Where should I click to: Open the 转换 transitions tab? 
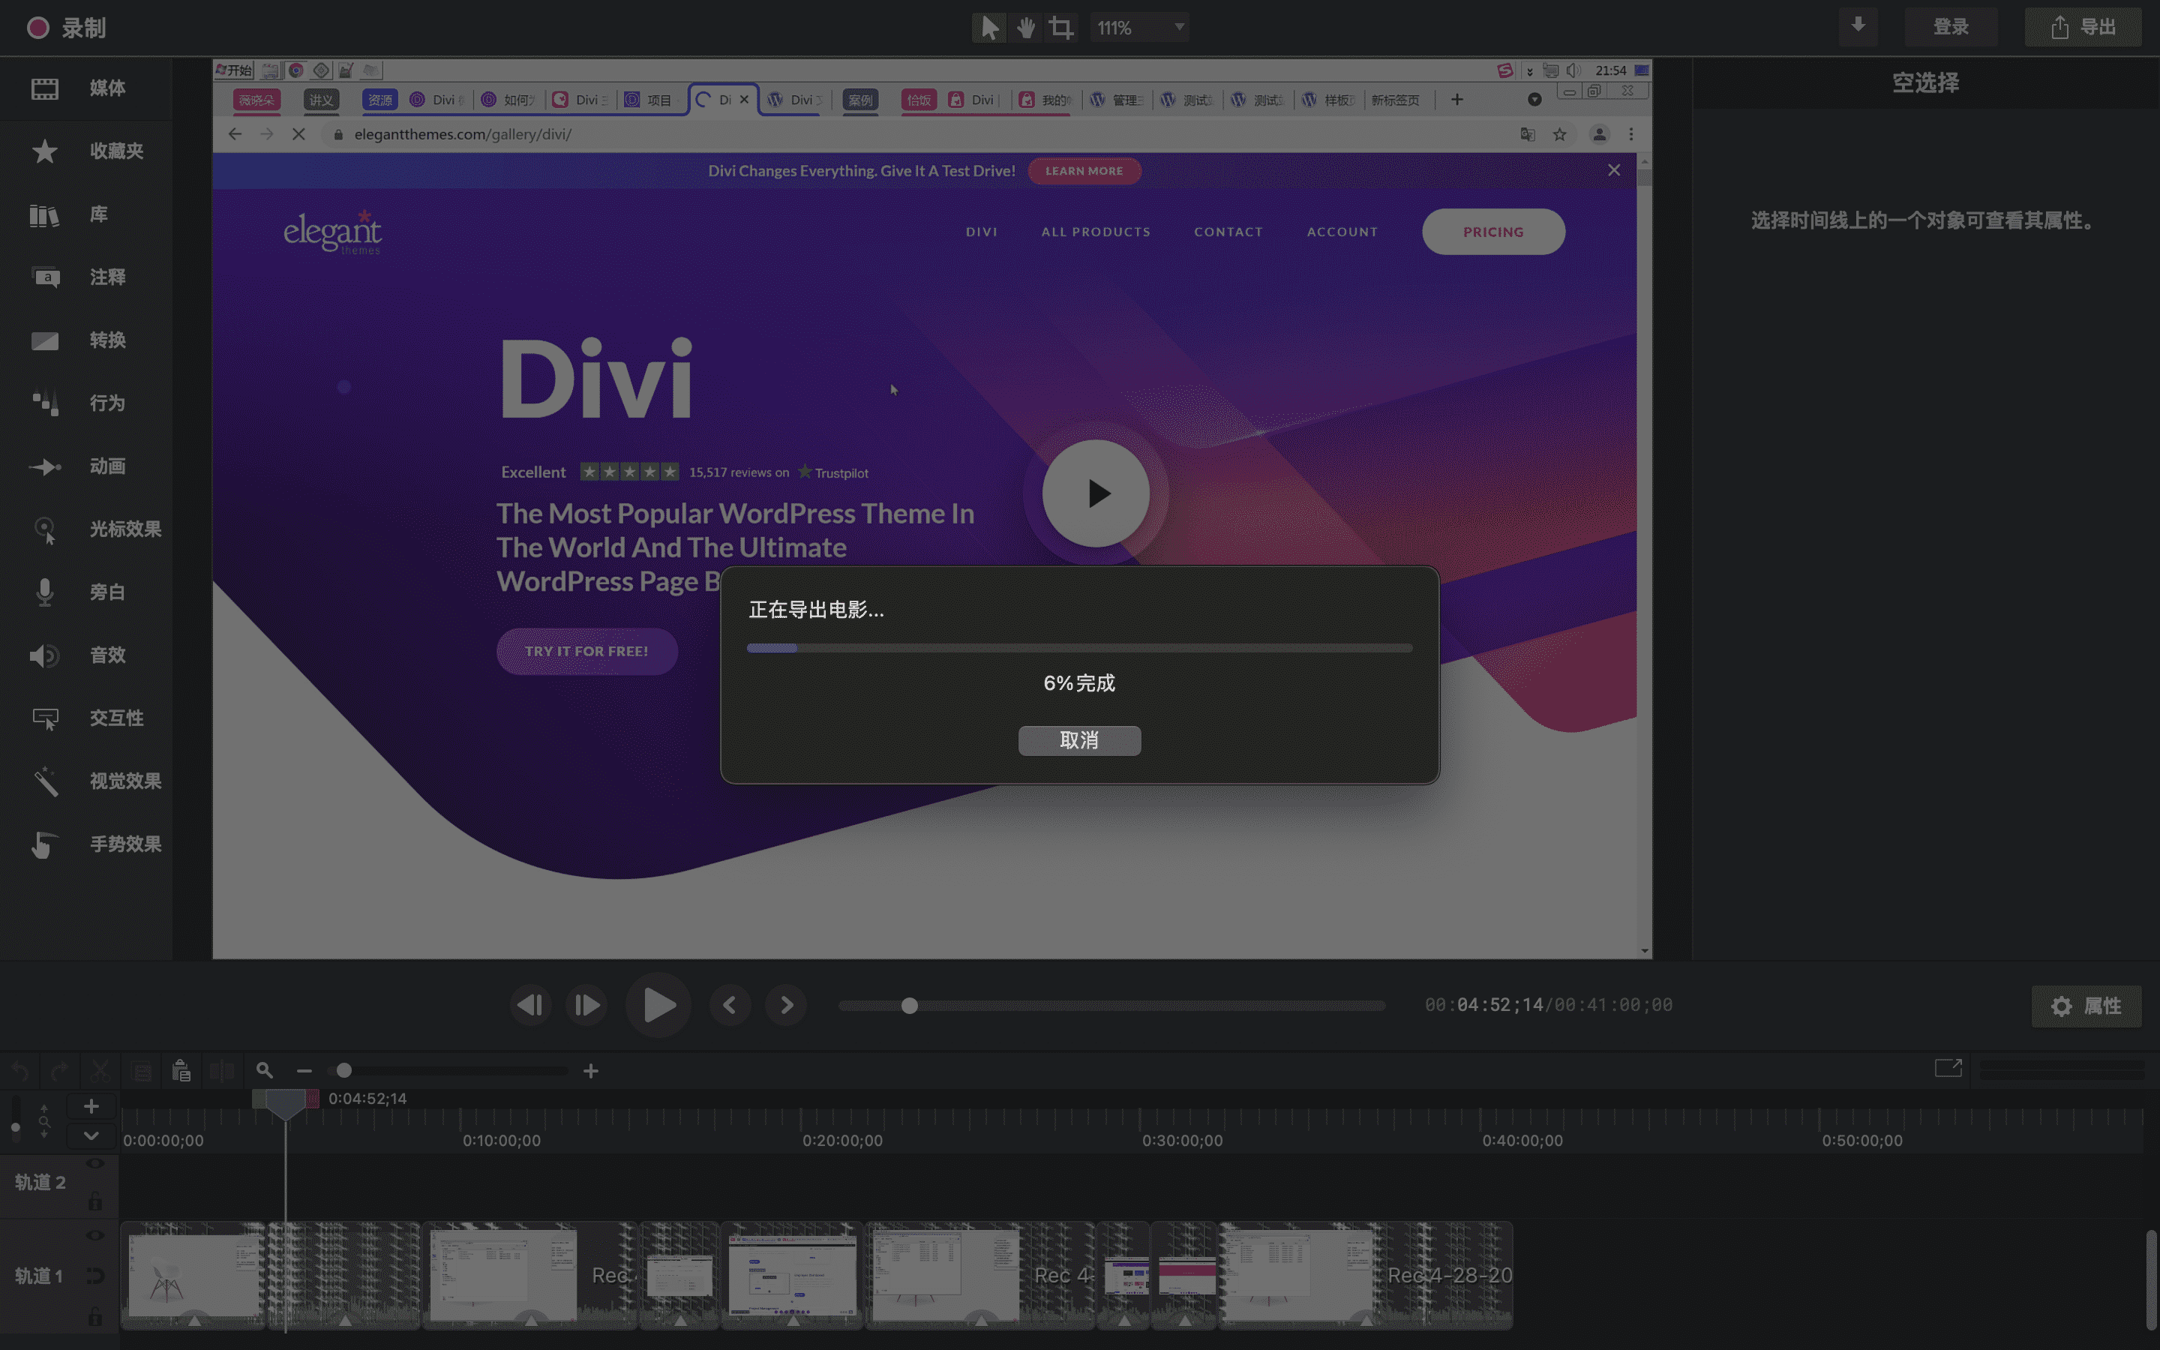pyautogui.click(x=85, y=340)
